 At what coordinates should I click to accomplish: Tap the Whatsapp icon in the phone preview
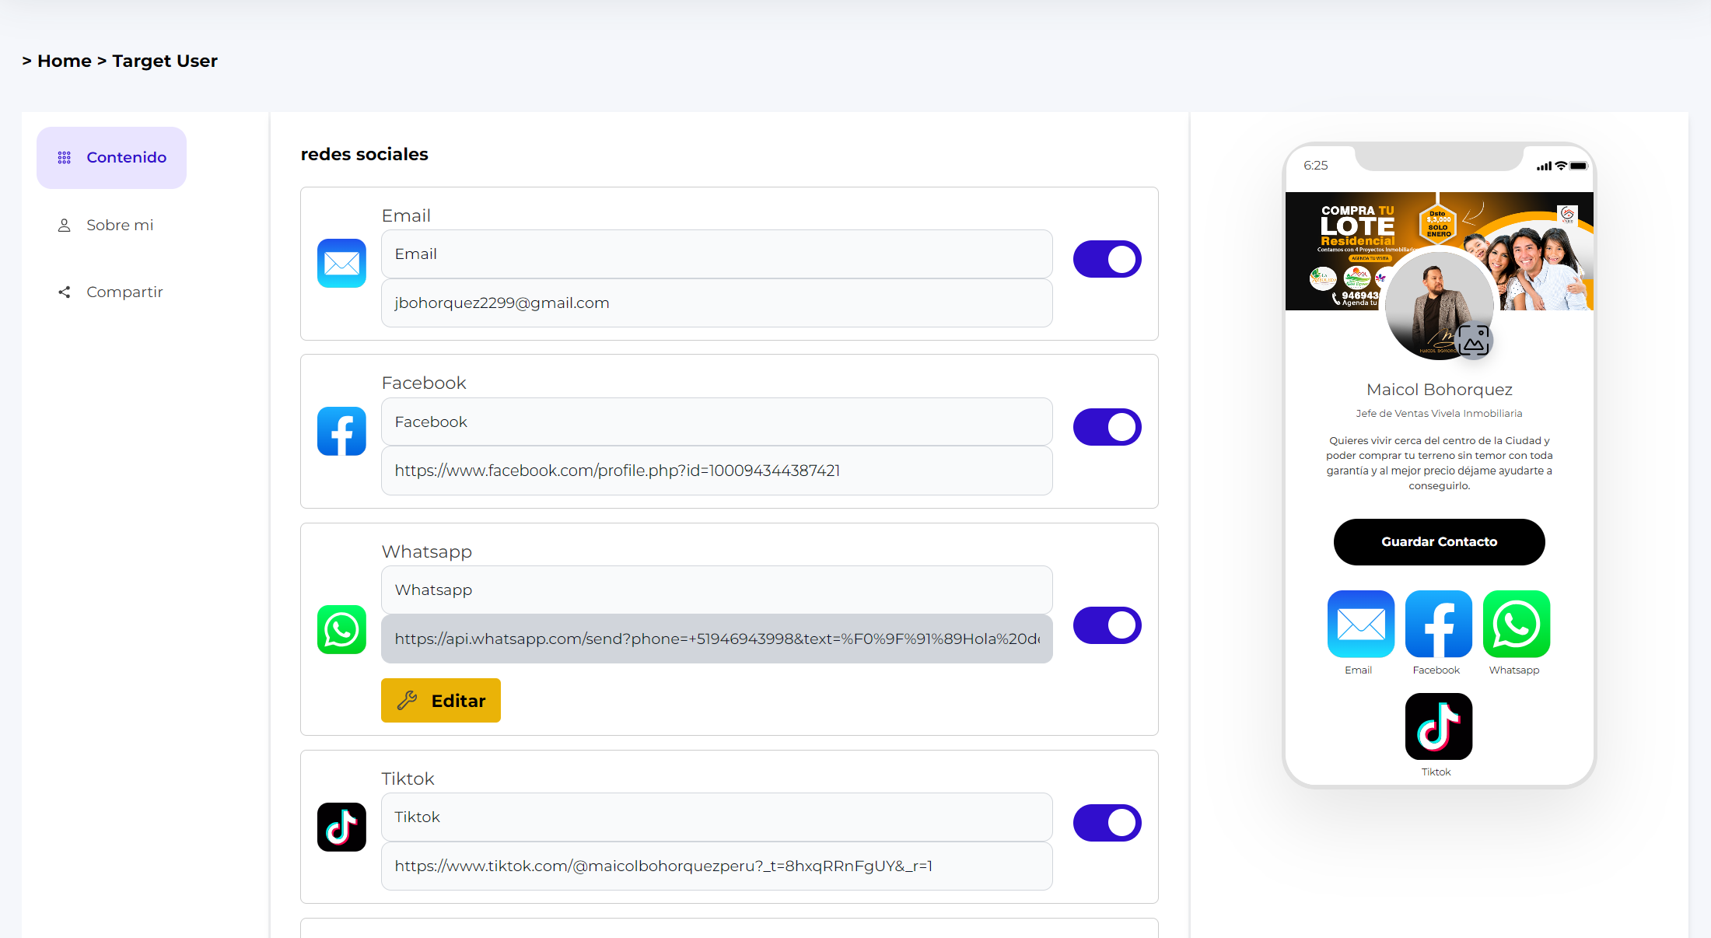[1517, 624]
